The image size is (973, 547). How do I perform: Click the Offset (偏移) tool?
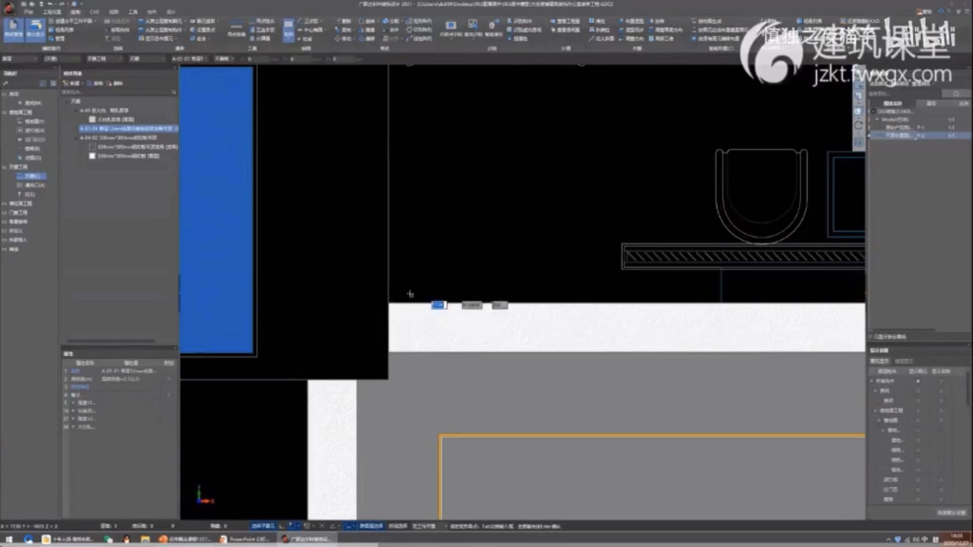pyautogui.click(x=367, y=39)
